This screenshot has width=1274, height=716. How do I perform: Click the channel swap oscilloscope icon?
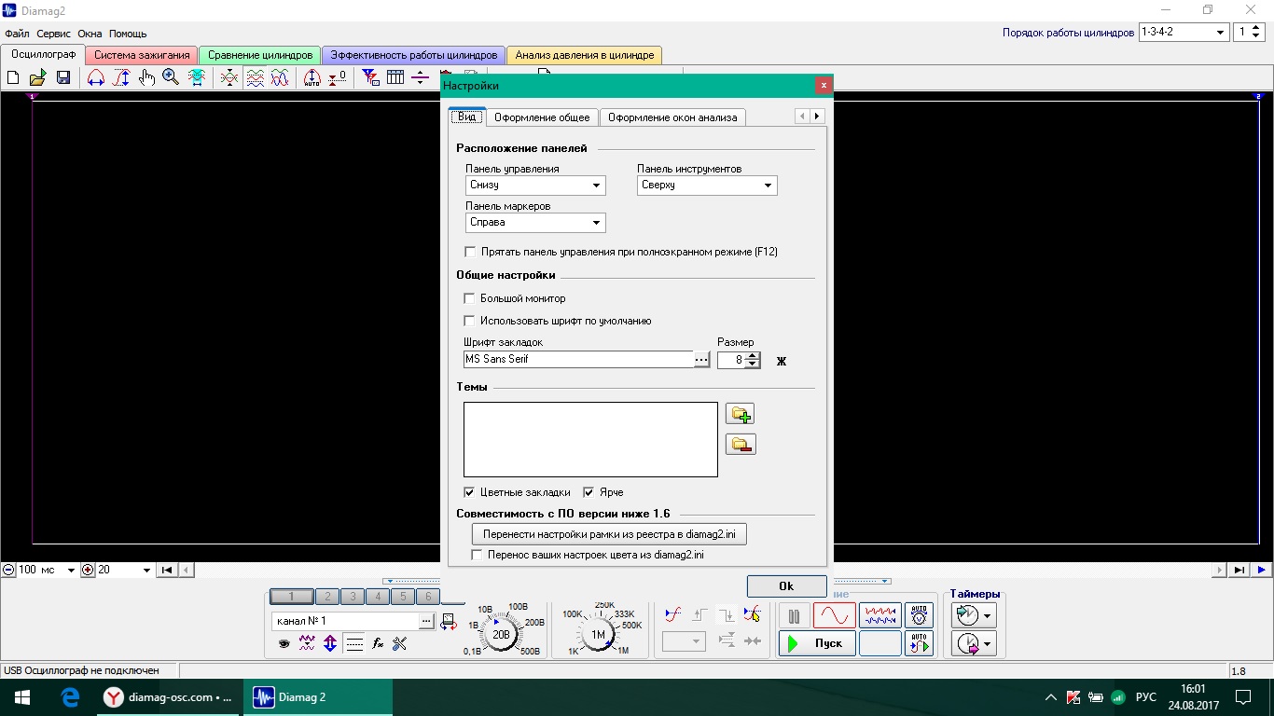[x=449, y=622]
